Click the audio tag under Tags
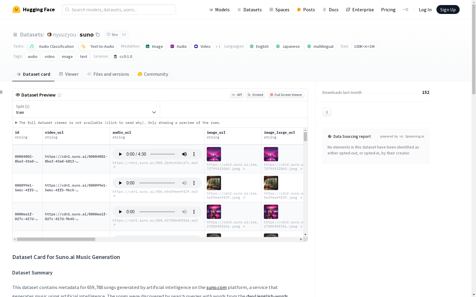476x297 pixels. tap(32, 56)
